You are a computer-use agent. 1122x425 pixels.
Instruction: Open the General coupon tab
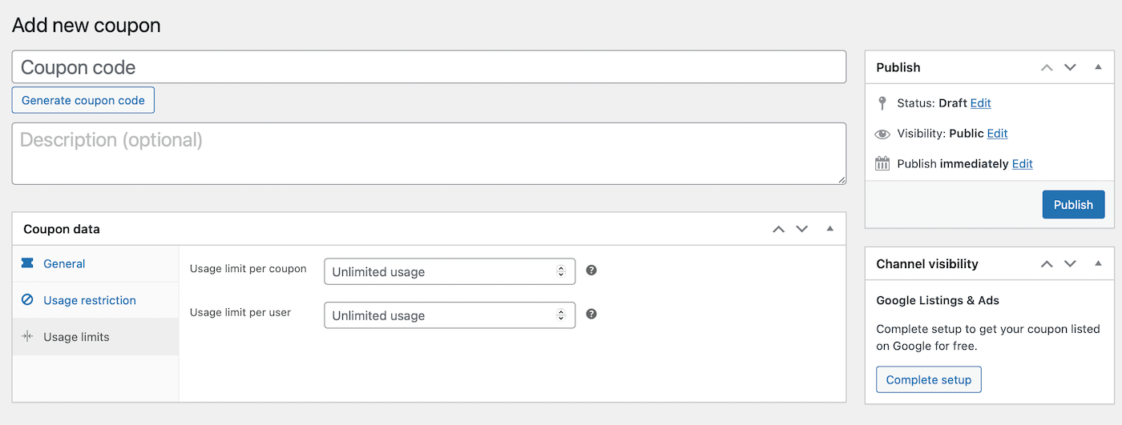tap(64, 263)
